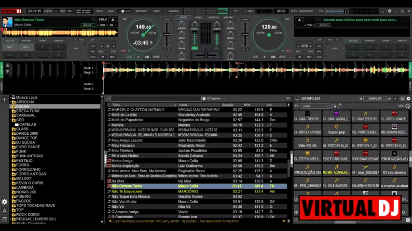Switch to MASTER tab in mixer
This screenshot has height=231, width=412.
click(x=228, y=18)
